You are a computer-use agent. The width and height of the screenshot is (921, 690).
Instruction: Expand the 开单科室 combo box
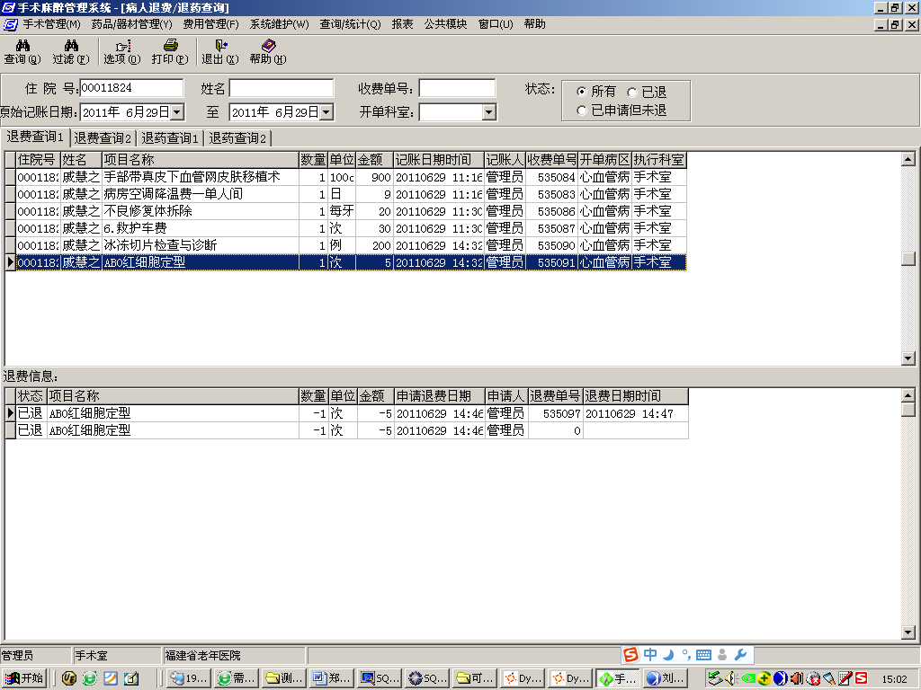pyautogui.click(x=488, y=112)
